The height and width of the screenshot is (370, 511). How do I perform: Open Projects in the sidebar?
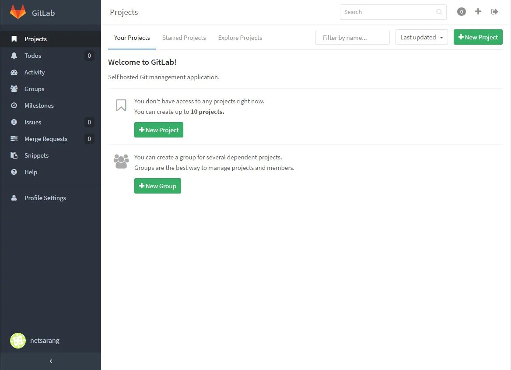pyautogui.click(x=50, y=39)
